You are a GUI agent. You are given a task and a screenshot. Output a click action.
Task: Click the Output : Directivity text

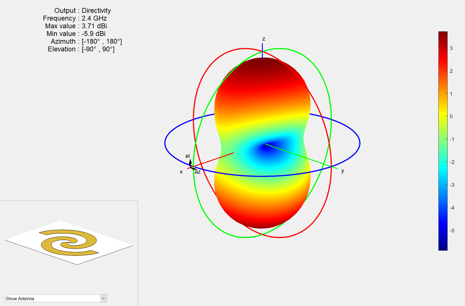[x=83, y=11]
